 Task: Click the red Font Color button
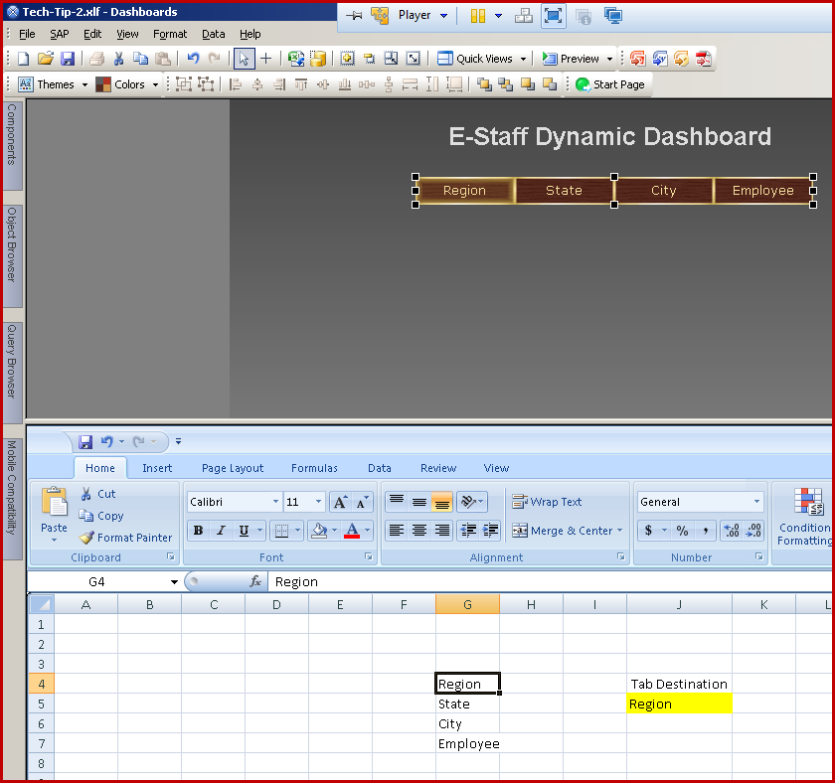click(352, 531)
